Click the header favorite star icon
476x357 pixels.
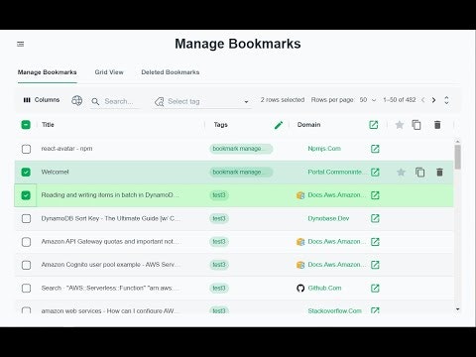click(x=400, y=125)
